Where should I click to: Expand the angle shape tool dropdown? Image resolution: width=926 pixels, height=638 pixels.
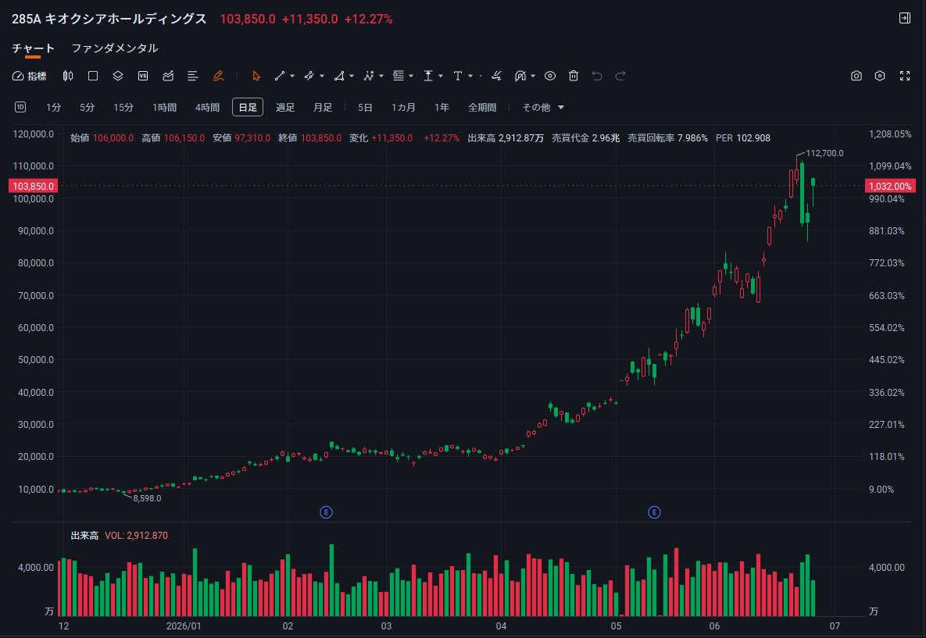point(352,76)
